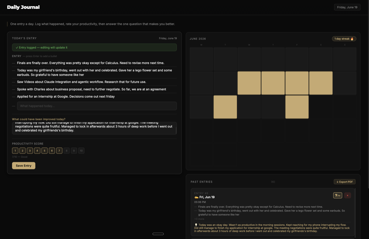Screen dimensions: 369x239
Task: Click the Past Entries list scrollbar
Action: tap(355, 213)
